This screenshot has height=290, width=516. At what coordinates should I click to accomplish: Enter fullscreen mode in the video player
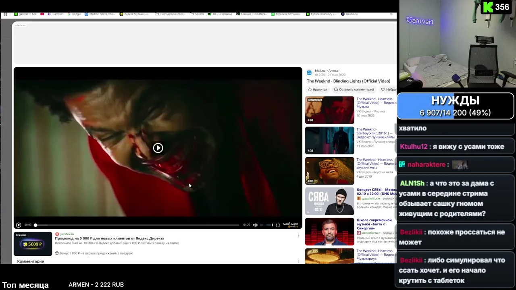click(278, 225)
